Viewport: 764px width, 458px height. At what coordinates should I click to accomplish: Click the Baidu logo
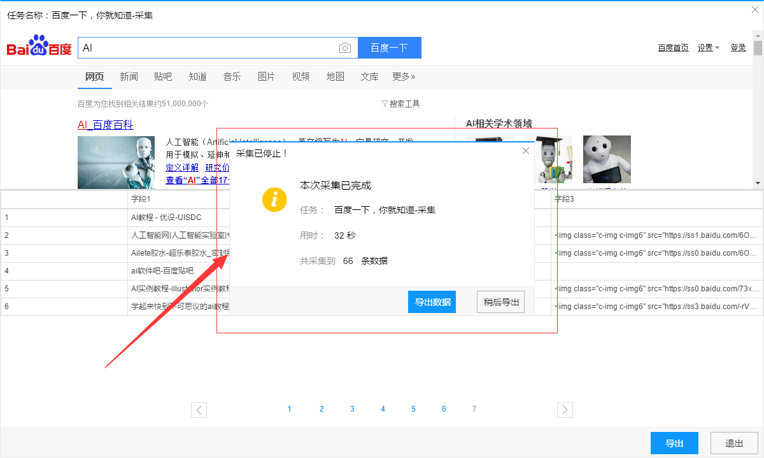coord(39,46)
